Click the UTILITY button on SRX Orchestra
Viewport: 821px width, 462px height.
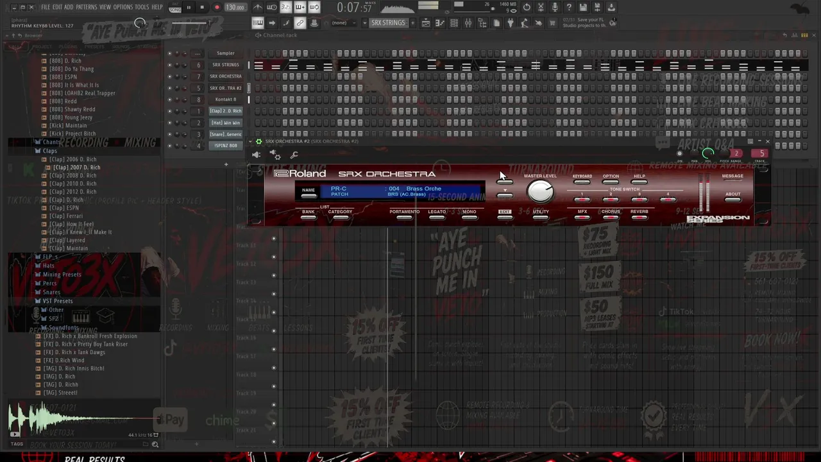[x=541, y=218]
